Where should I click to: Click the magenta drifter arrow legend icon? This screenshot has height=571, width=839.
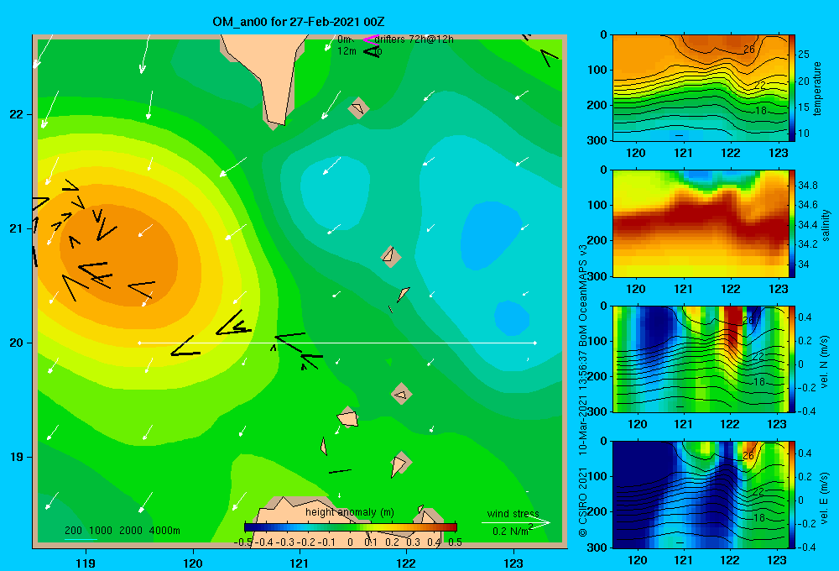[371, 39]
